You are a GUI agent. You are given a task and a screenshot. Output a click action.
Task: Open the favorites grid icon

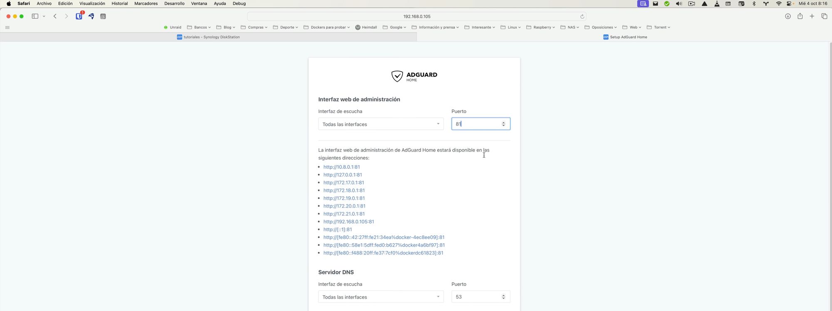(7, 27)
